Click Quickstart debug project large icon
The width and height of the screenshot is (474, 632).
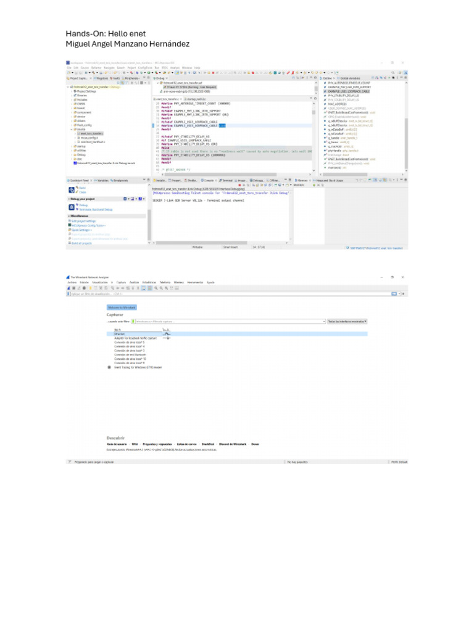72,207
